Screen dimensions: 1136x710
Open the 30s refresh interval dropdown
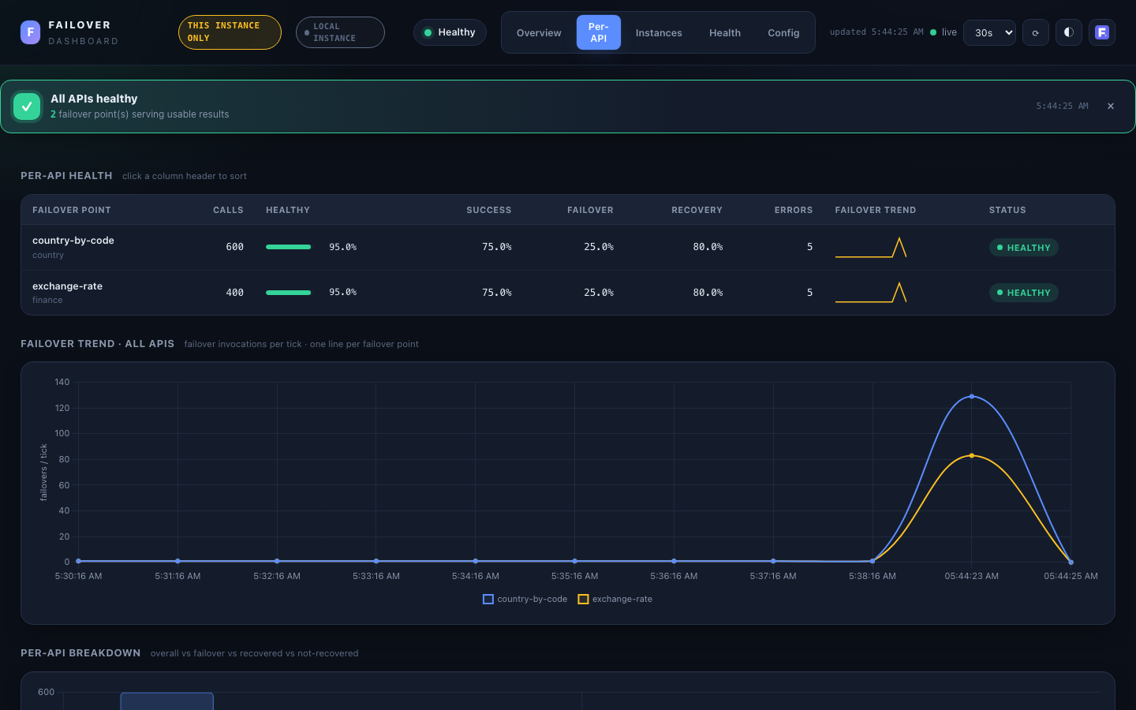tap(989, 32)
